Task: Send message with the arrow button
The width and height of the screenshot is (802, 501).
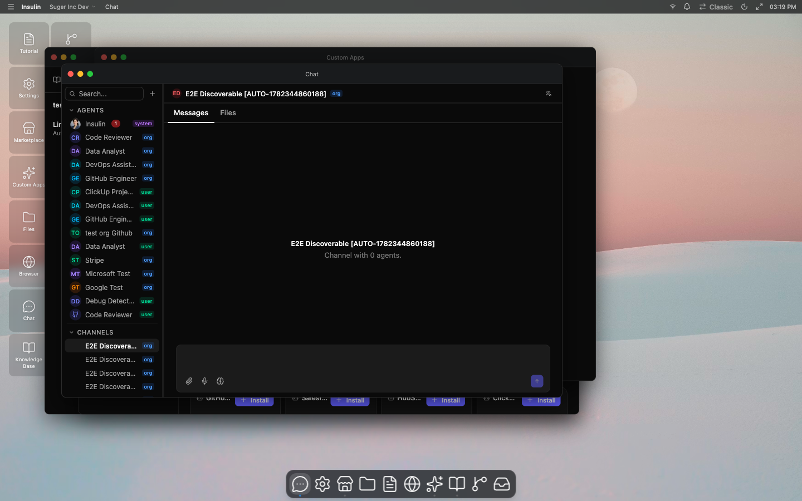Action: click(537, 381)
